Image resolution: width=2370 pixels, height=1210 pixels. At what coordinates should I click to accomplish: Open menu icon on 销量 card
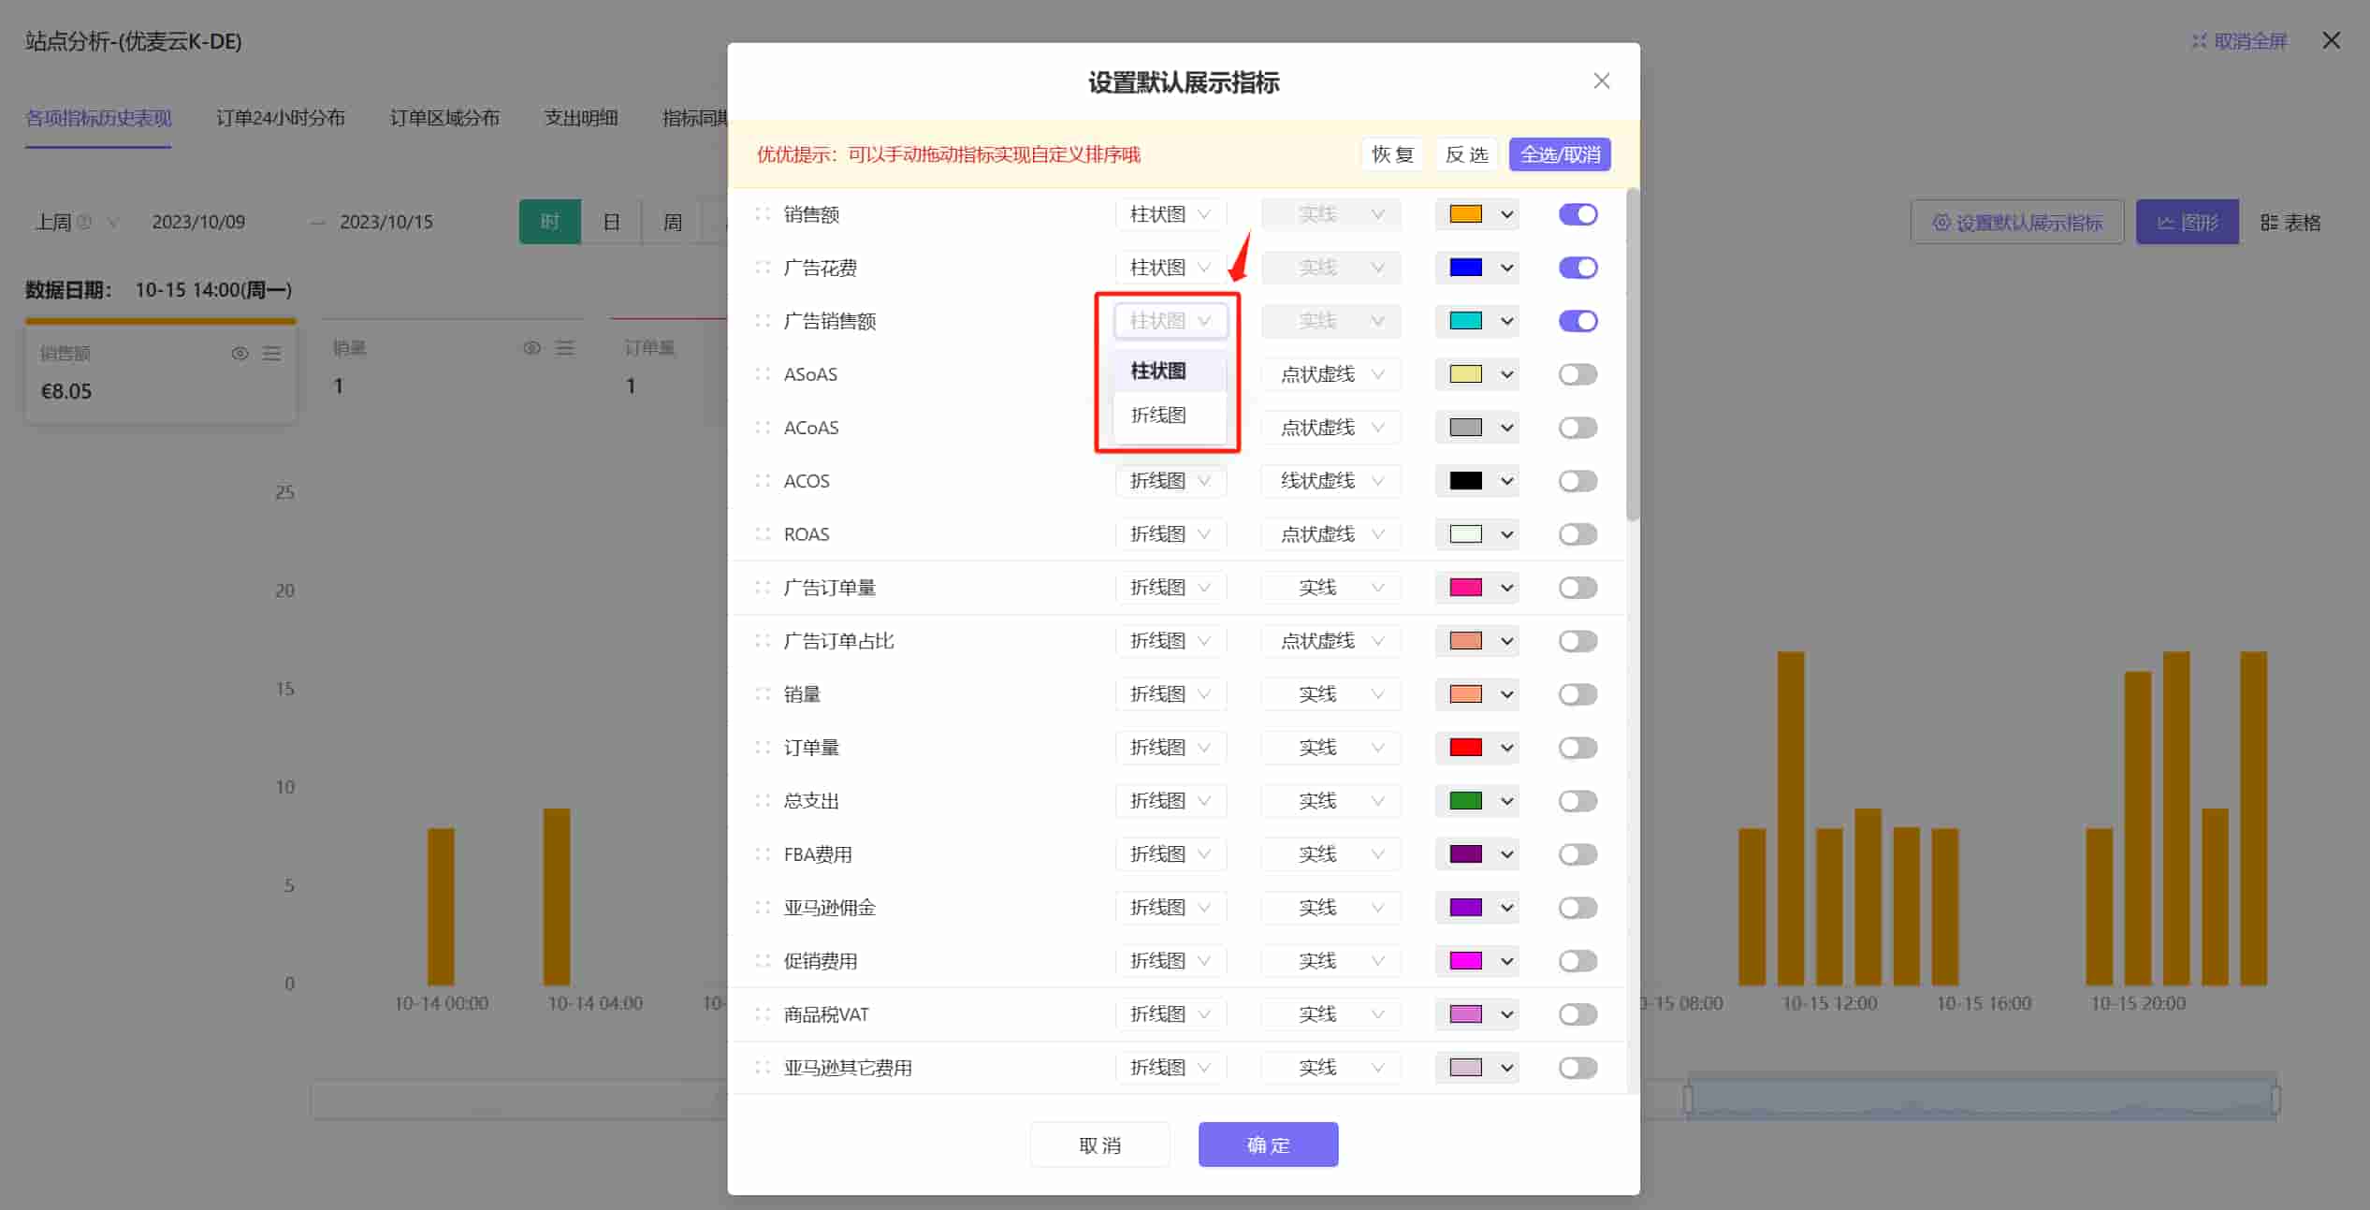coord(564,348)
